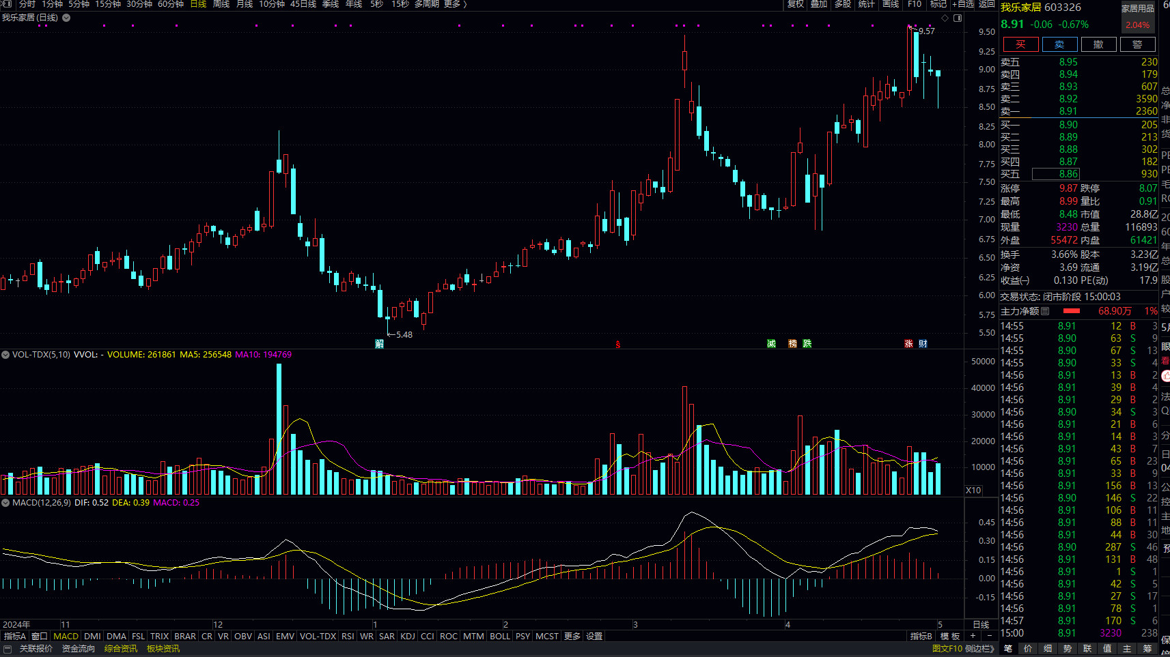Image resolution: width=1170 pixels, height=657 pixels.
Task: Switch to the 周线 weekly period tab
Action: 221,4
